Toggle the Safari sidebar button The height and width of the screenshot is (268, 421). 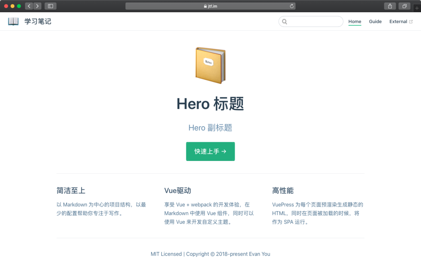click(50, 6)
